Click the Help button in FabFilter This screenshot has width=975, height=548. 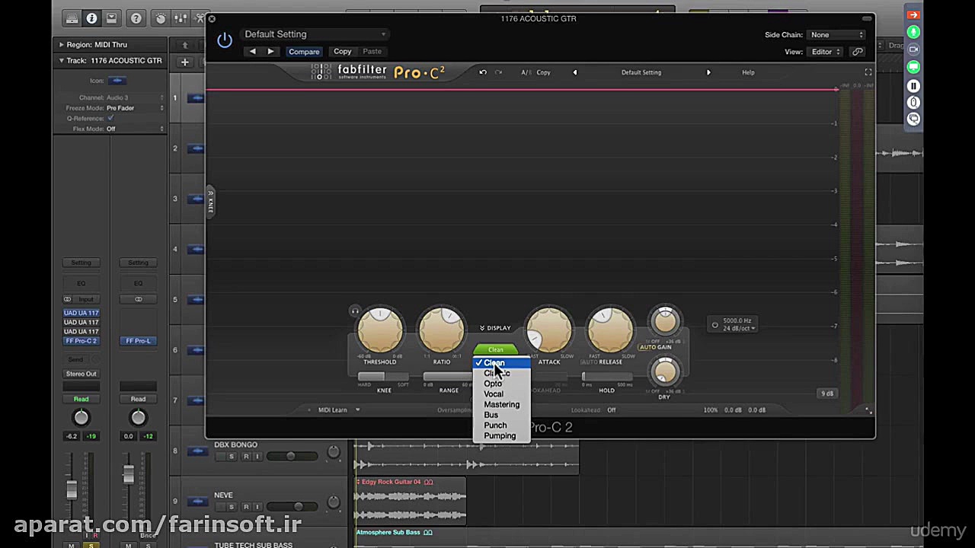(748, 72)
